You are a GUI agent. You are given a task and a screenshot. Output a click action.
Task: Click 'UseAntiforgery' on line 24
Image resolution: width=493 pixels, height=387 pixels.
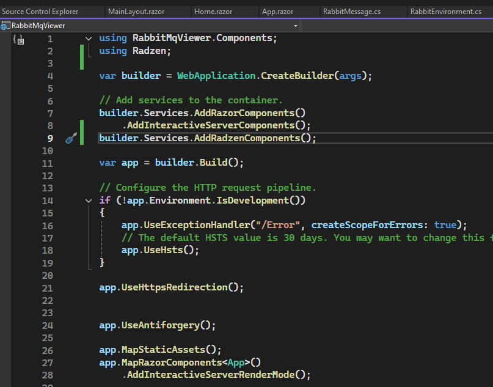(160, 325)
